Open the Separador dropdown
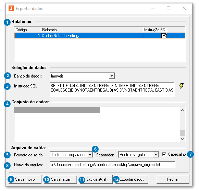Image resolution: width=199 pixels, height=191 pixels. coord(156,155)
